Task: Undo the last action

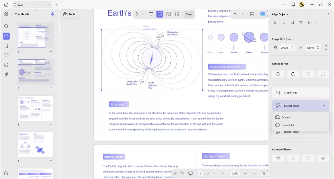Action: (x=235, y=14)
